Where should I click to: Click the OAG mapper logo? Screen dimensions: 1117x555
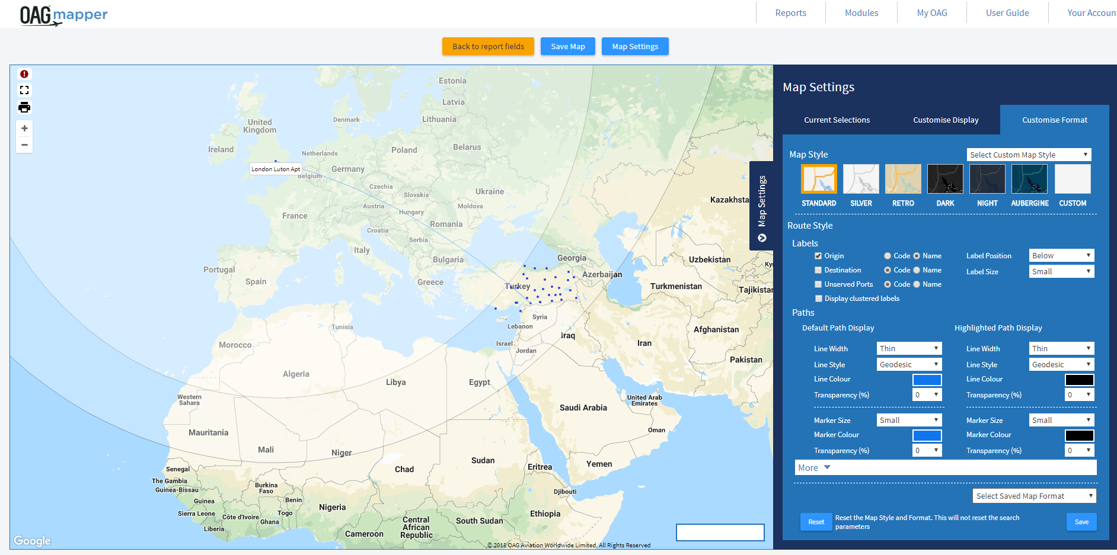[63, 15]
